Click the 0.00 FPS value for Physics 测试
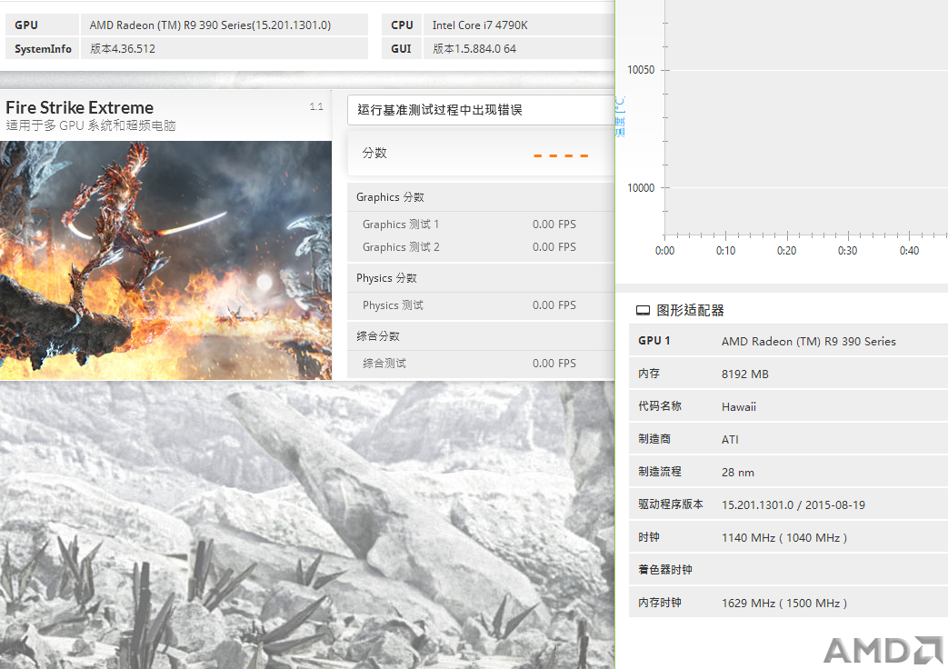This screenshot has width=948, height=669. pos(554,305)
